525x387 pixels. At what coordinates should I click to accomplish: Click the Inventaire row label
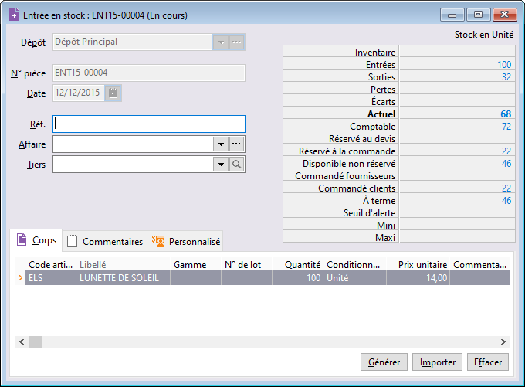coord(375,53)
